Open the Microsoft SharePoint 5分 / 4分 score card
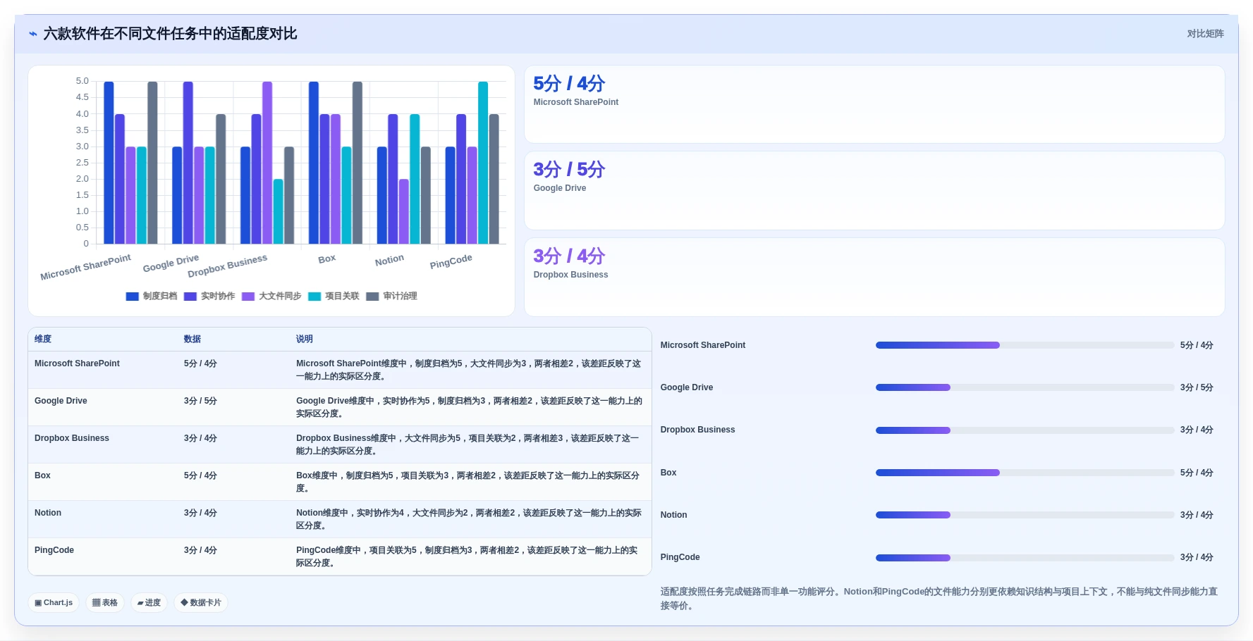1253x641 pixels. click(874, 104)
